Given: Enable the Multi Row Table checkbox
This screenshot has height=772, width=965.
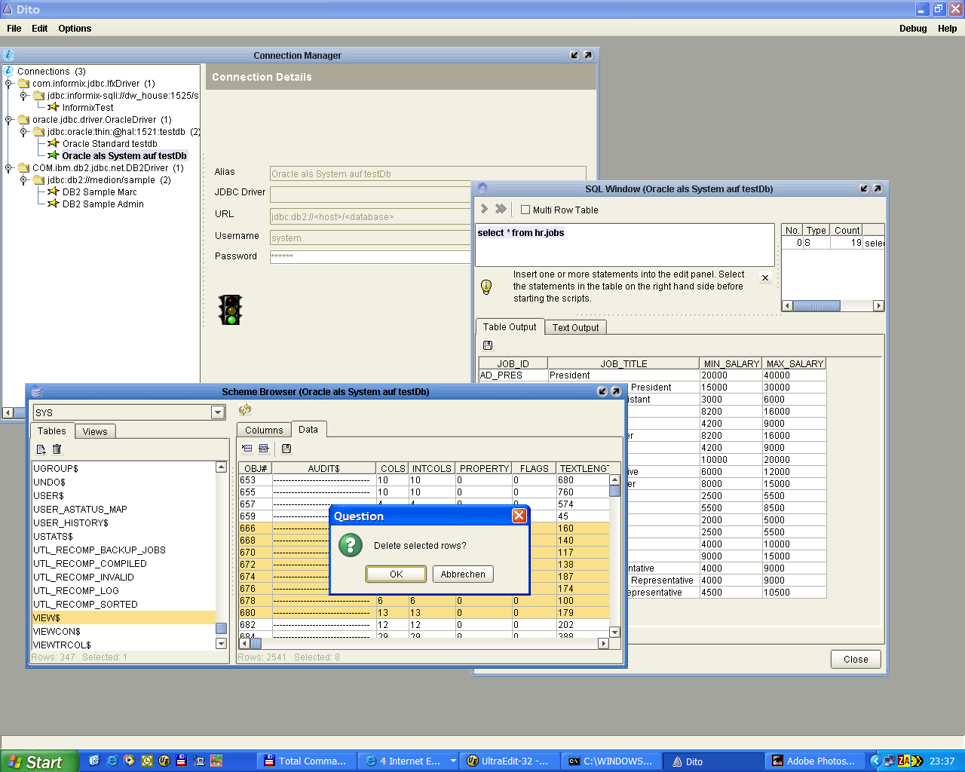Looking at the screenshot, I should click(525, 210).
